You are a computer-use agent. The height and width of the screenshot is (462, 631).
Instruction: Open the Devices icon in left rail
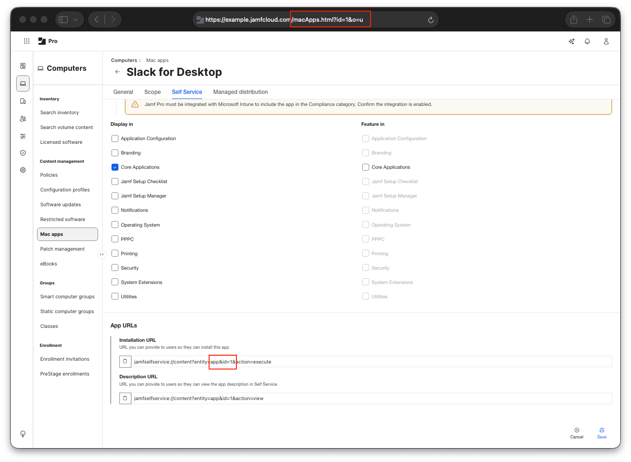(x=23, y=101)
